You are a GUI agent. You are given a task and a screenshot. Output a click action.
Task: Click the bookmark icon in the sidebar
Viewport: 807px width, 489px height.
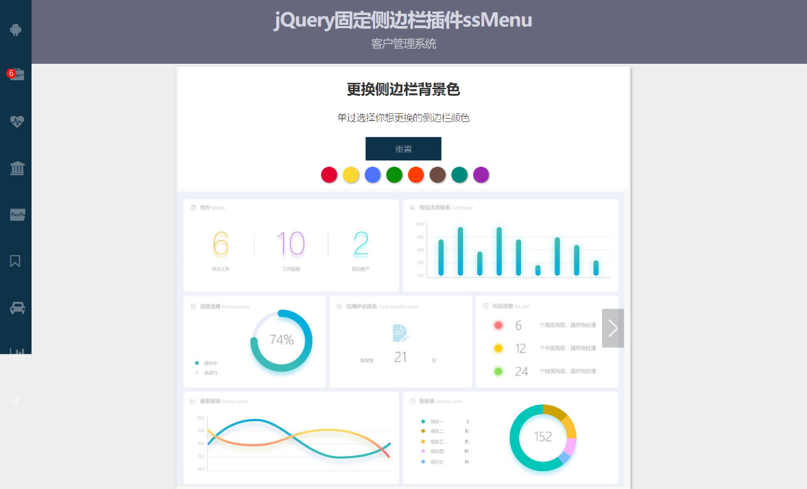[x=16, y=261]
